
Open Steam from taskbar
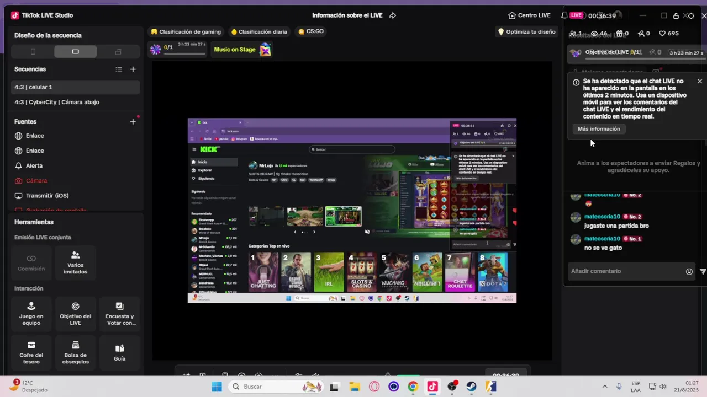(x=471, y=387)
